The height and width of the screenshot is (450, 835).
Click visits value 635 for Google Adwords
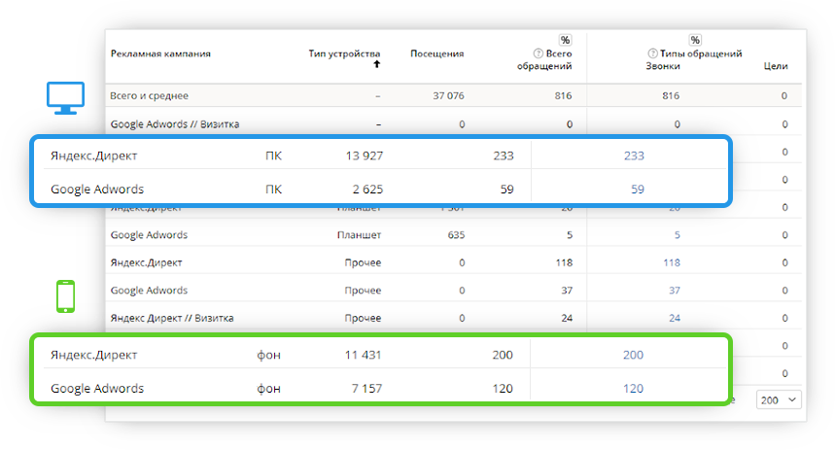pos(456,235)
